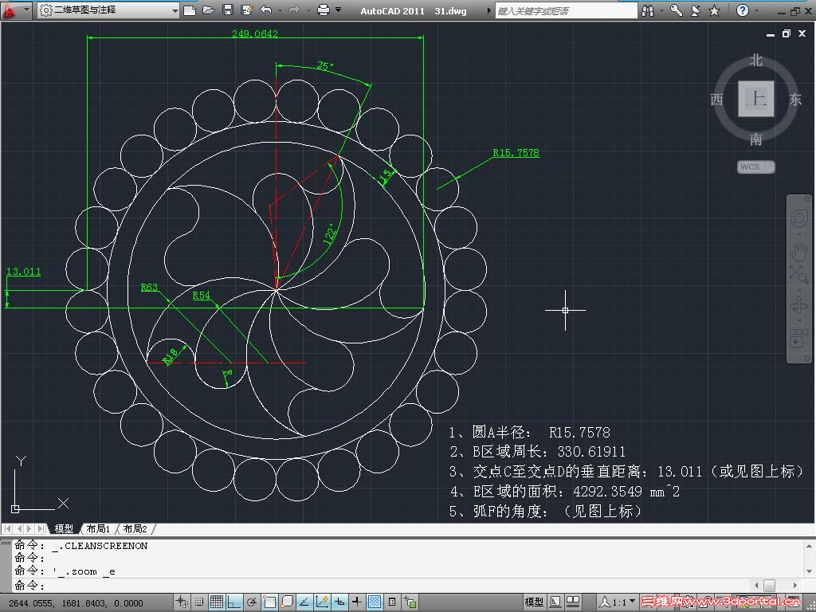Click the command window horizontal scrollbar thumb
Viewport: 816px width, 612px height.
(770, 586)
